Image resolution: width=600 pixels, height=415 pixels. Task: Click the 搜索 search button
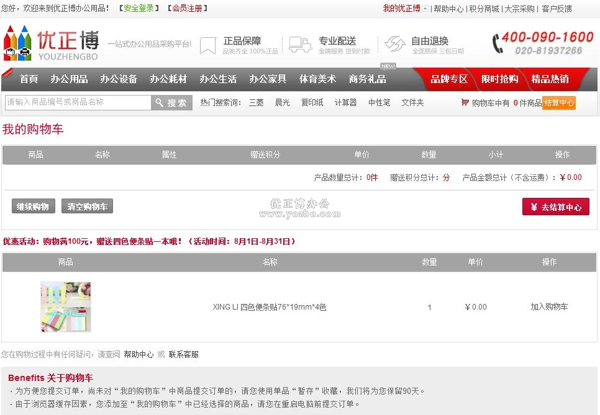(x=171, y=103)
